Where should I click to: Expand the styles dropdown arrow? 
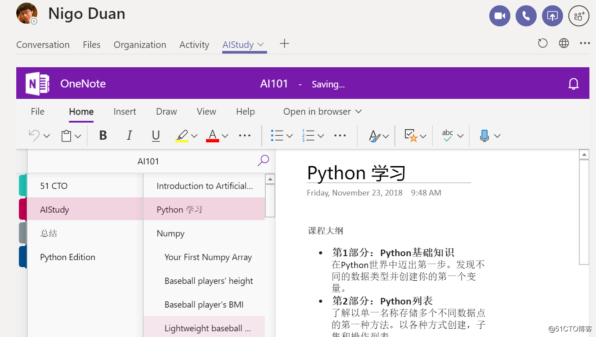coord(386,136)
